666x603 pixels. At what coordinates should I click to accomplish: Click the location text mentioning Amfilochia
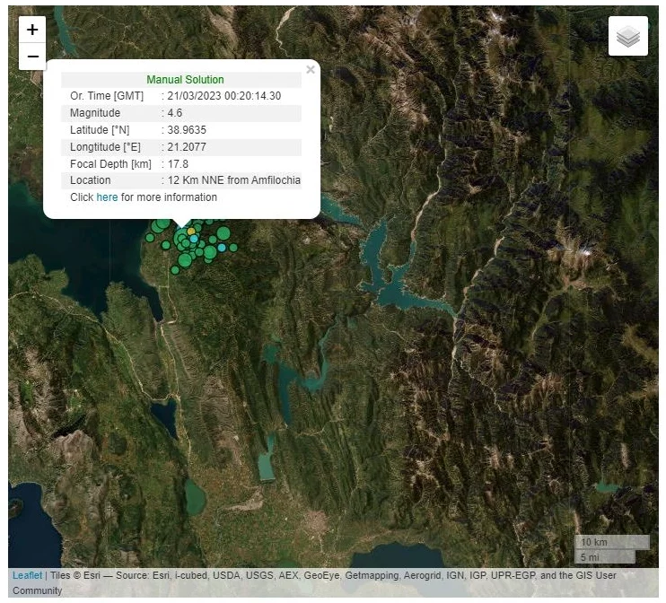[x=234, y=180]
